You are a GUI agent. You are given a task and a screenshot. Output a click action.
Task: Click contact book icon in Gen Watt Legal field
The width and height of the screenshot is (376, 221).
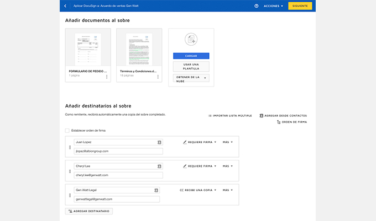(156, 190)
